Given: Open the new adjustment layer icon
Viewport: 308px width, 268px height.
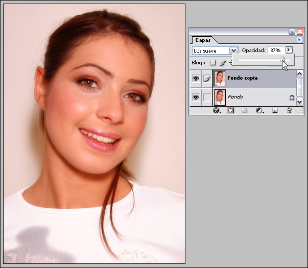Looking at the screenshot, I should tap(259, 110).
